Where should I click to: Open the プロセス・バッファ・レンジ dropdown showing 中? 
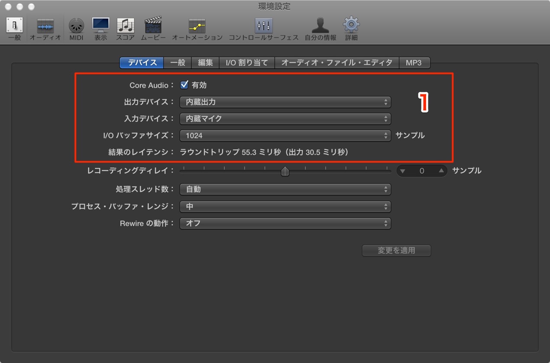(285, 206)
